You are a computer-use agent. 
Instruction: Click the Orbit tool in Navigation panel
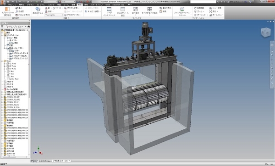coord(195,15)
